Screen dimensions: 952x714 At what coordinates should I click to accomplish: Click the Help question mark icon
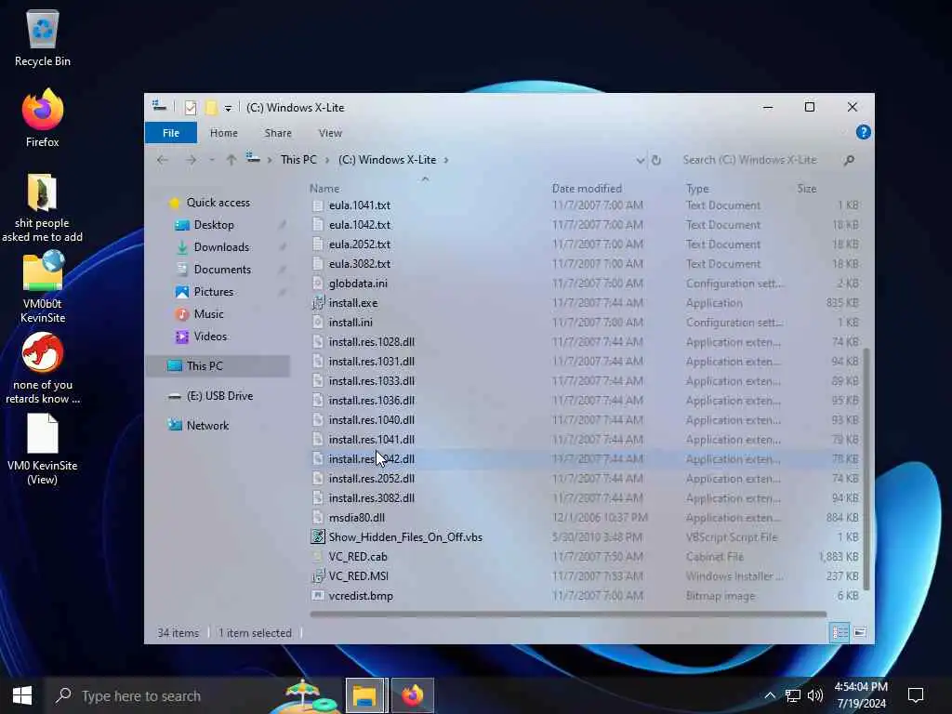(863, 132)
